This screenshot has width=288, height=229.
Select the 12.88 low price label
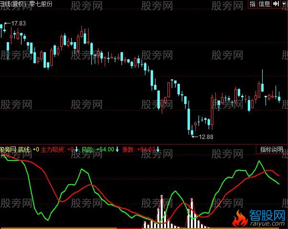click(206, 137)
